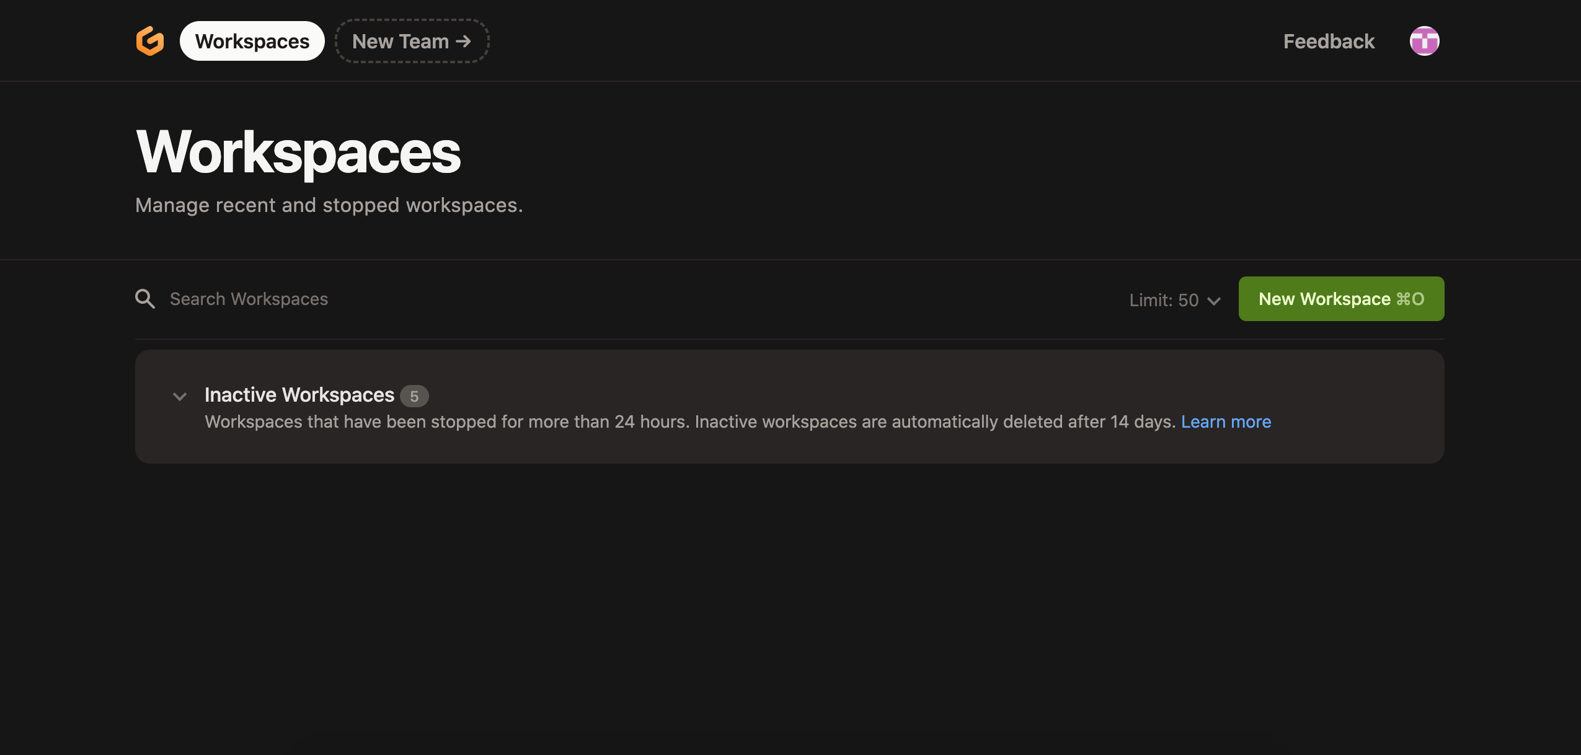Viewport: 1581px width, 755px height.
Task: Click the orange Gitpod logo
Action: point(150,41)
